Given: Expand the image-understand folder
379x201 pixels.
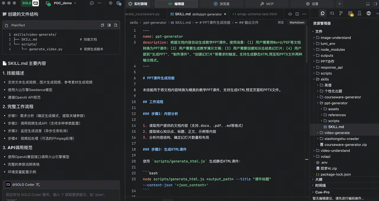Looking at the screenshot, I should click(x=344, y=37).
